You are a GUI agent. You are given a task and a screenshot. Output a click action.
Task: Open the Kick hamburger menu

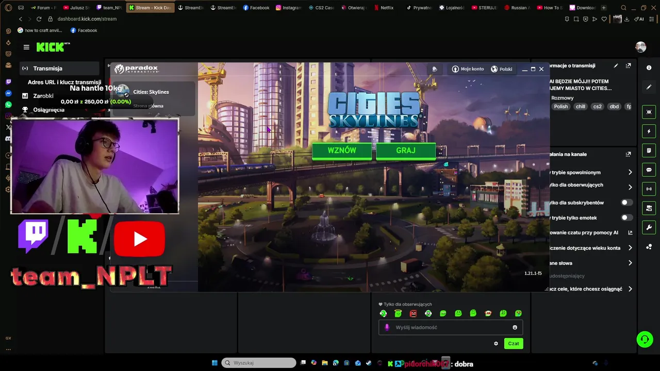click(26, 47)
